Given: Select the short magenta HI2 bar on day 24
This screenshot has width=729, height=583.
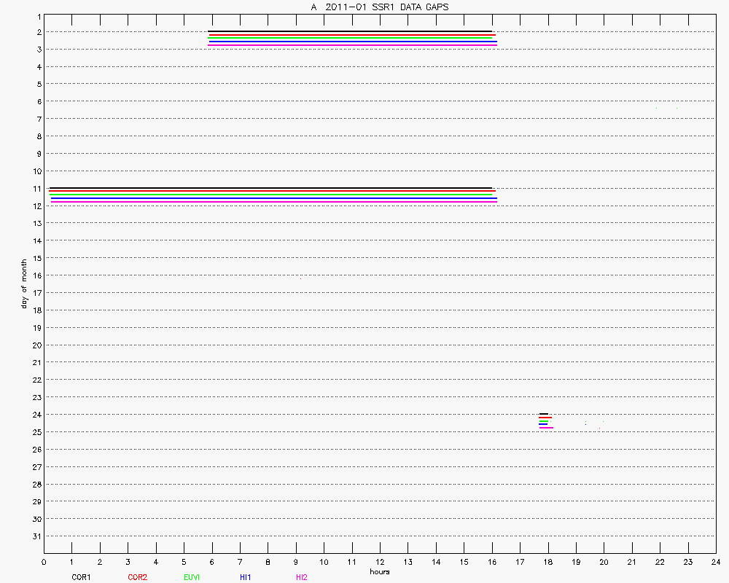Looking at the screenshot, I should tap(546, 428).
